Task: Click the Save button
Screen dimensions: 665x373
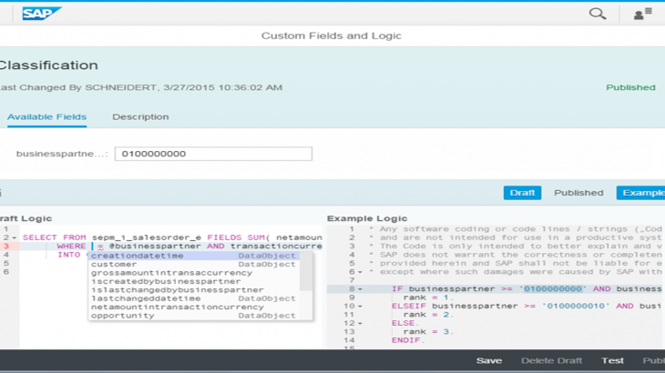Action: [x=489, y=361]
